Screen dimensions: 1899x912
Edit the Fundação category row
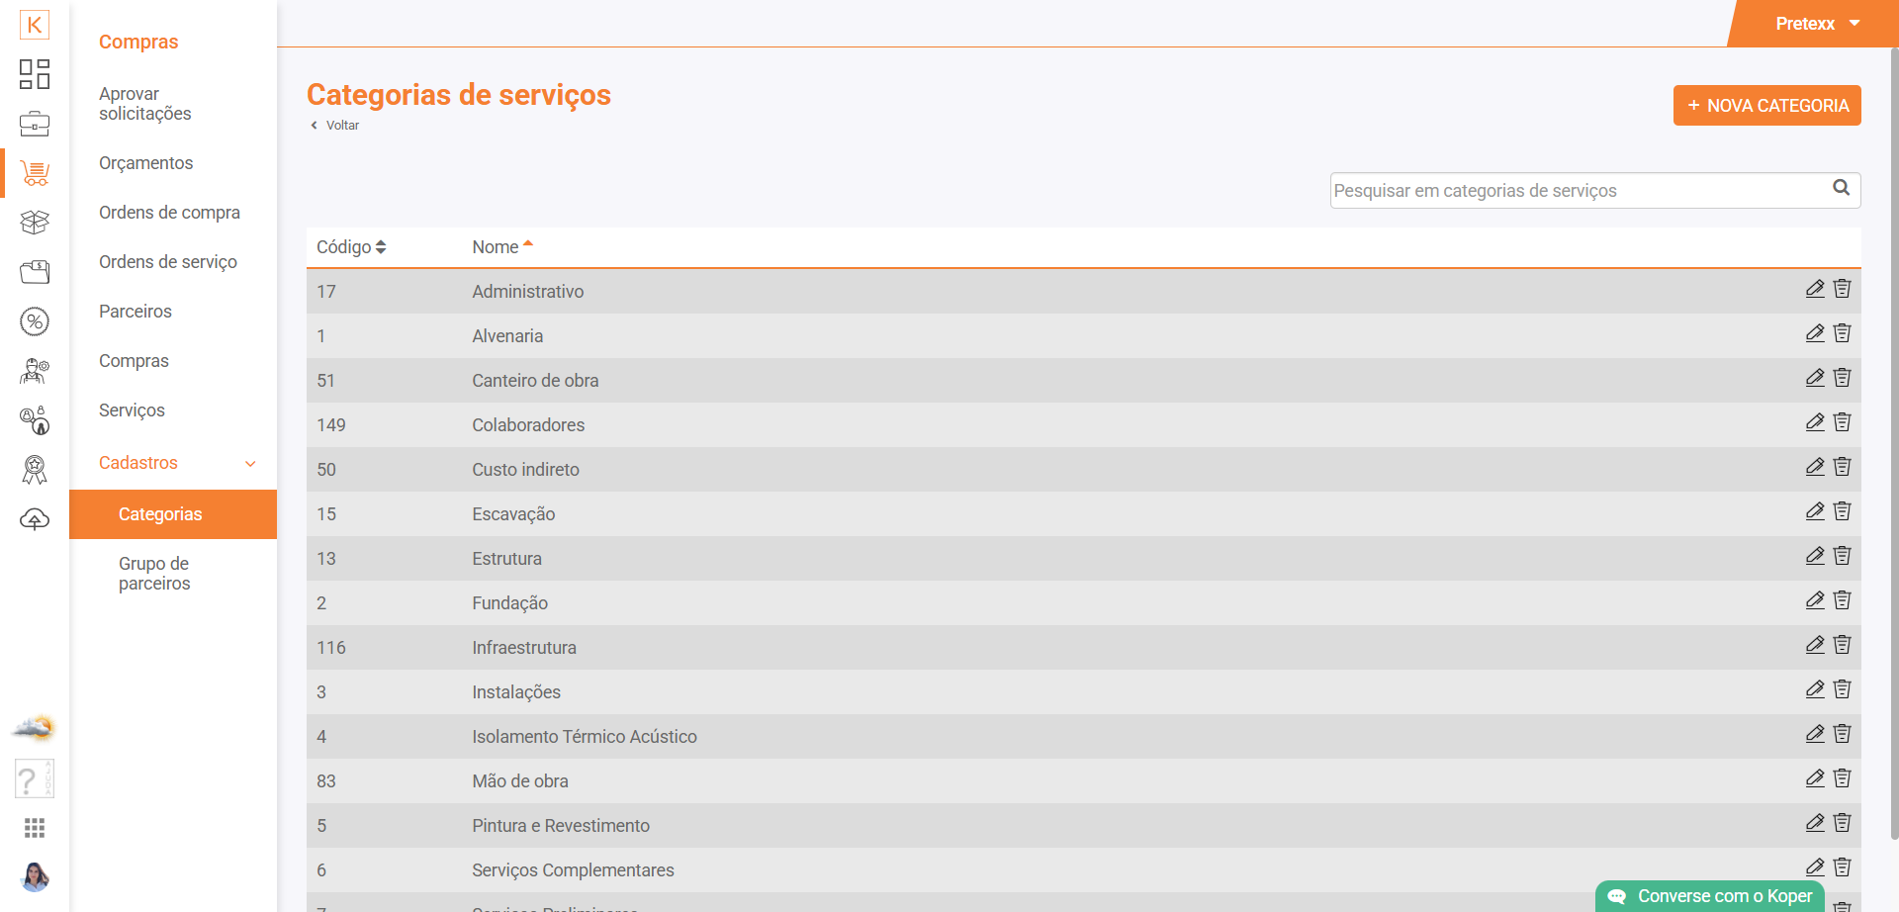coord(1814,600)
